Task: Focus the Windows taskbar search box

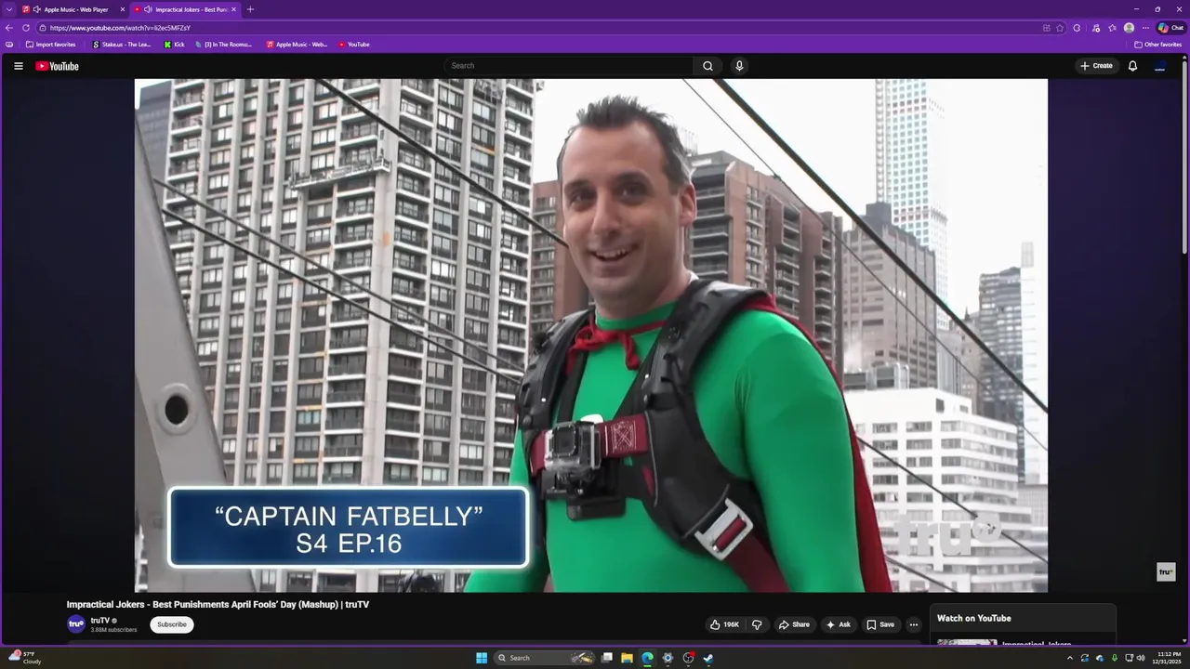Action: 544,658
